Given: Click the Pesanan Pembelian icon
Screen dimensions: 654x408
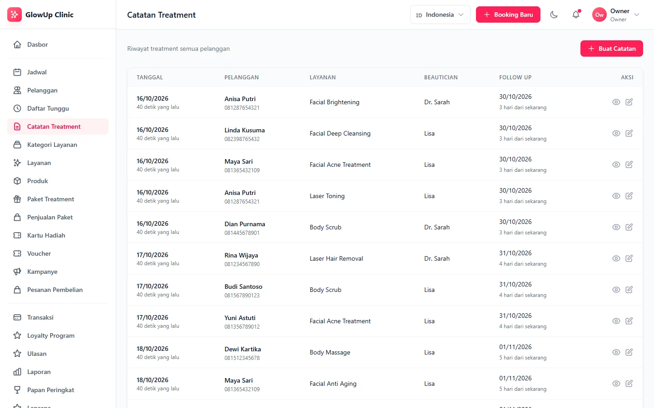Looking at the screenshot, I should point(17,290).
